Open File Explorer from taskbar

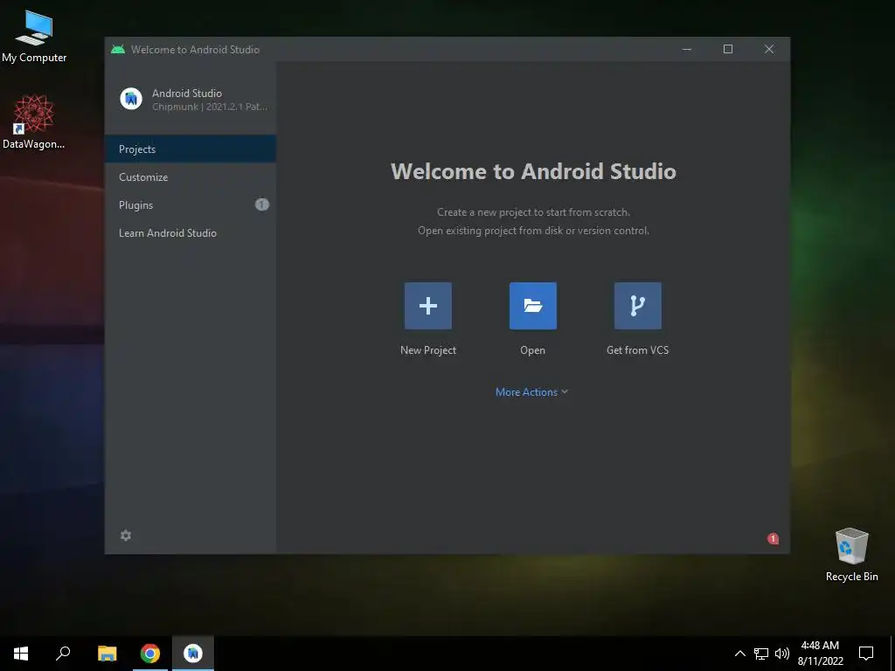point(107,654)
